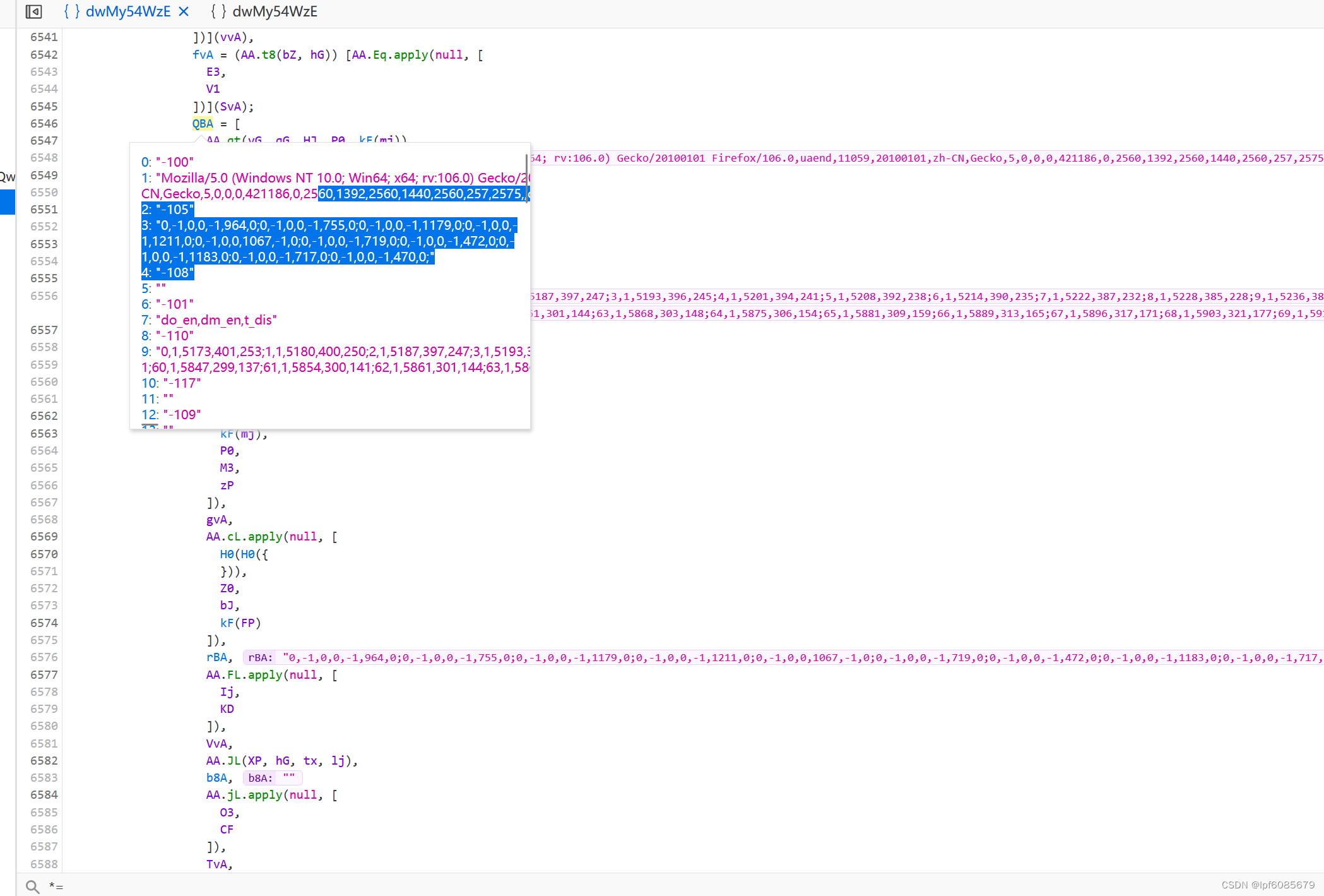The width and height of the screenshot is (1324, 896).
Task: Click the VvA variable on line 6581
Action: 216,744
